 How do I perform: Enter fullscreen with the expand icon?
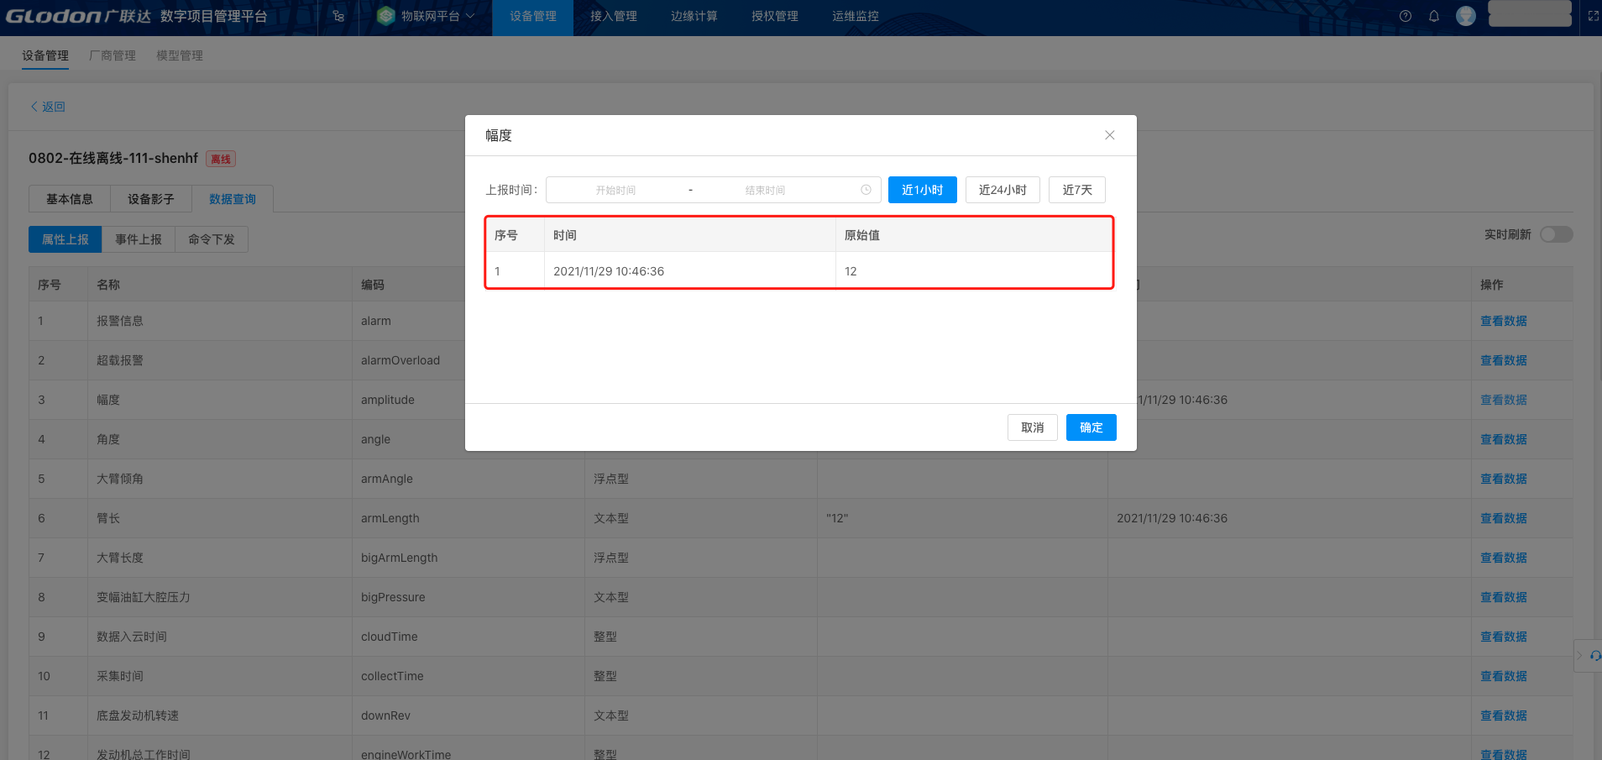1593,16
